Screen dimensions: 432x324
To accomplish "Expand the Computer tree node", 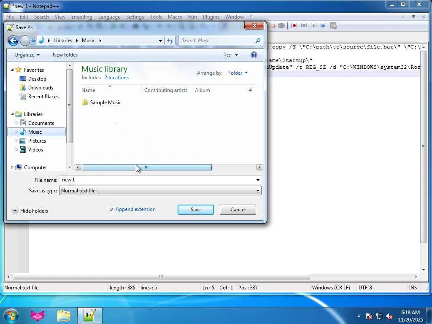I will click(12, 167).
